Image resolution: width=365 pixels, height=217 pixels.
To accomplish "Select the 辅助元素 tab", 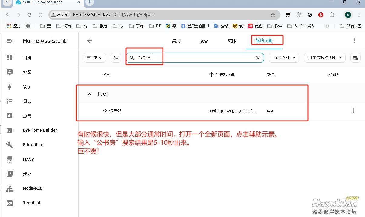I will click(264, 40).
